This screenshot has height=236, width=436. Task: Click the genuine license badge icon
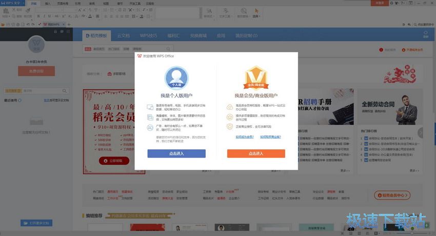230,127
